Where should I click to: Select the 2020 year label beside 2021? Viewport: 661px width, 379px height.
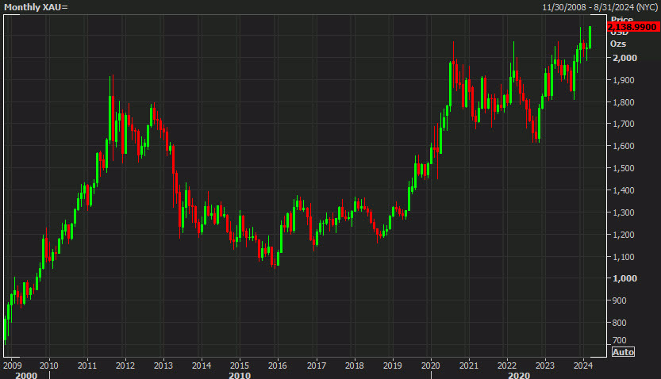tap(430, 366)
